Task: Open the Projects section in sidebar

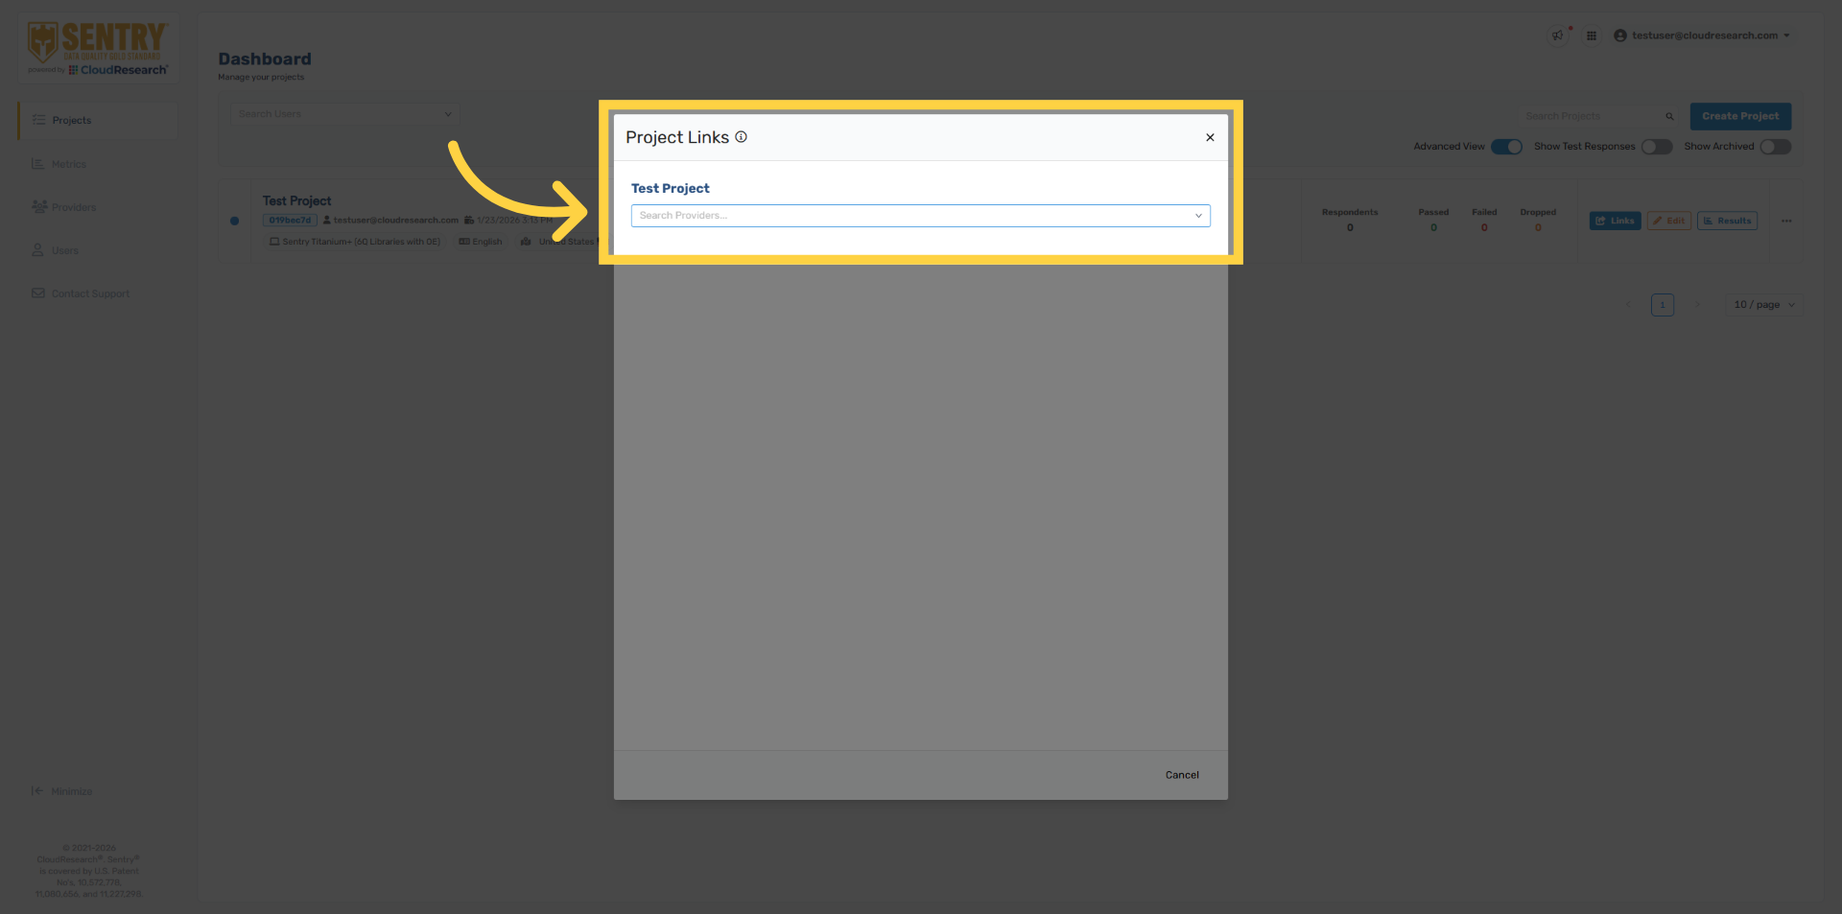Action: 72,120
